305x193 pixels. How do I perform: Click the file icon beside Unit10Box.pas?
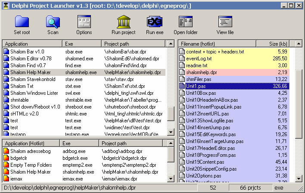(x=182, y=93)
